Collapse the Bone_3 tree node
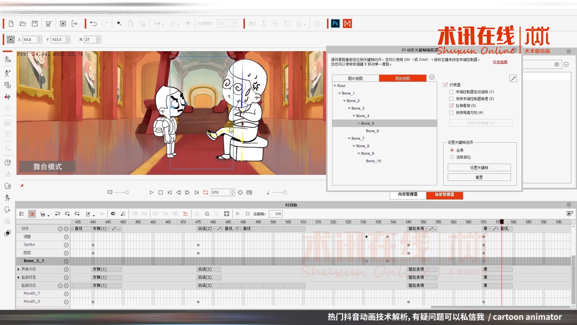 click(x=349, y=108)
